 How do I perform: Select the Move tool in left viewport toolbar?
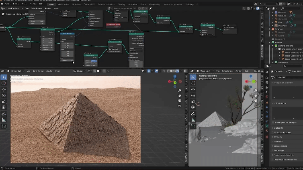[4, 89]
